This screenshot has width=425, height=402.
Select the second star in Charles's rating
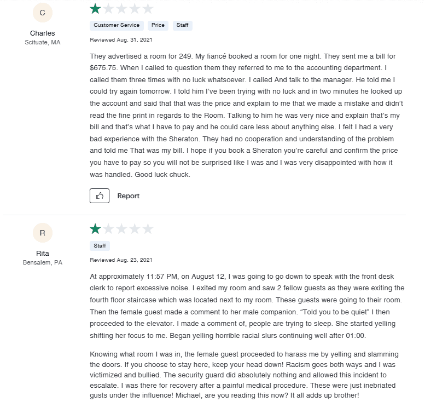108,9
